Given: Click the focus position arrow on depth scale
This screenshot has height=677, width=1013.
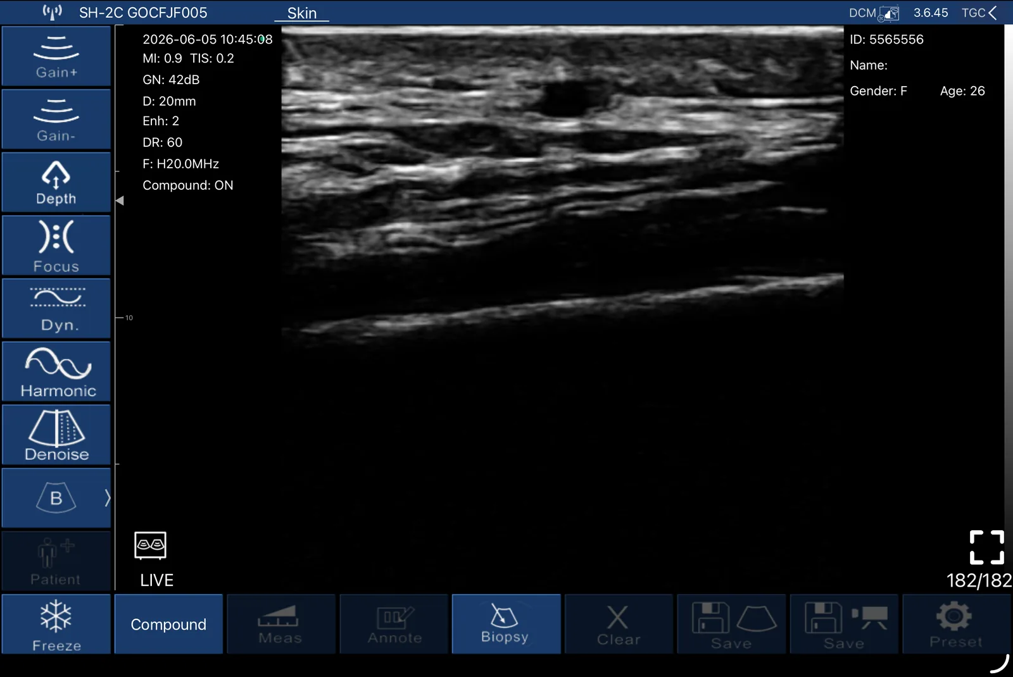Looking at the screenshot, I should click(x=120, y=201).
